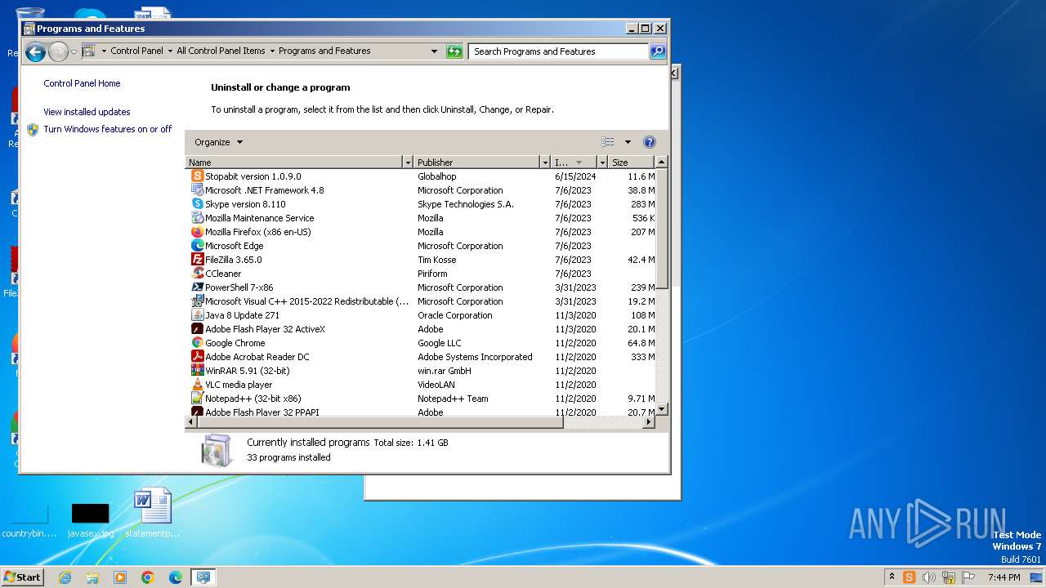Open Windows Explorer folder in taskbar
The width and height of the screenshot is (1046, 588).
click(x=92, y=577)
